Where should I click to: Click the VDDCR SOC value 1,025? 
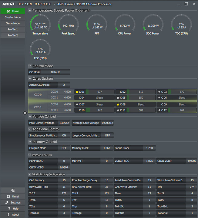coord(149,161)
